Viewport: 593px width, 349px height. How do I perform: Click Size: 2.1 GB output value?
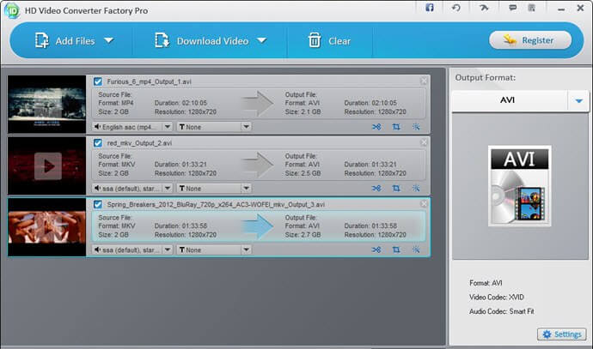tap(303, 111)
